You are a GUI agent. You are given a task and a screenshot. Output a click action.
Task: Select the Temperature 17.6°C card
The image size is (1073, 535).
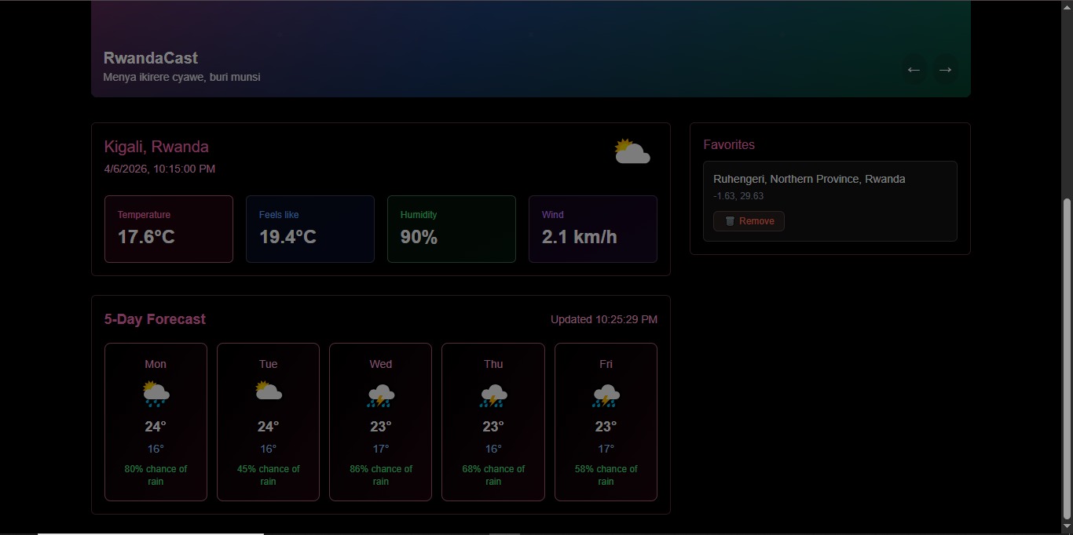coord(169,229)
